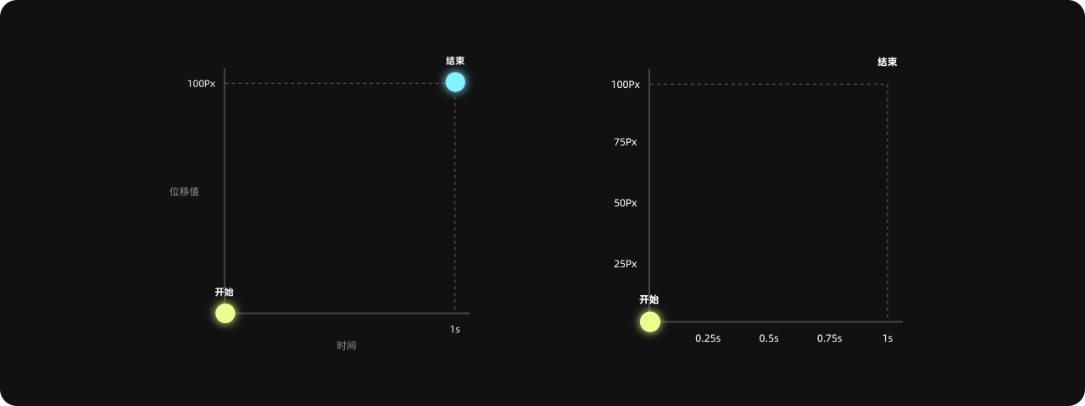
Task: Click the 结束 label above the cyan circle
Action: click(x=455, y=61)
